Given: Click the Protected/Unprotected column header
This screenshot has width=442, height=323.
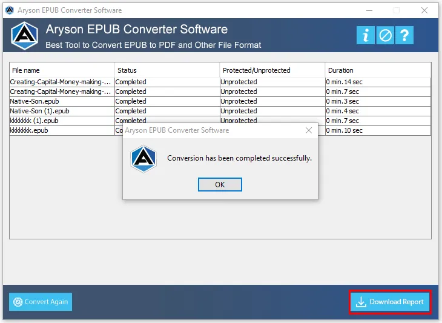Looking at the screenshot, I should pos(272,70).
